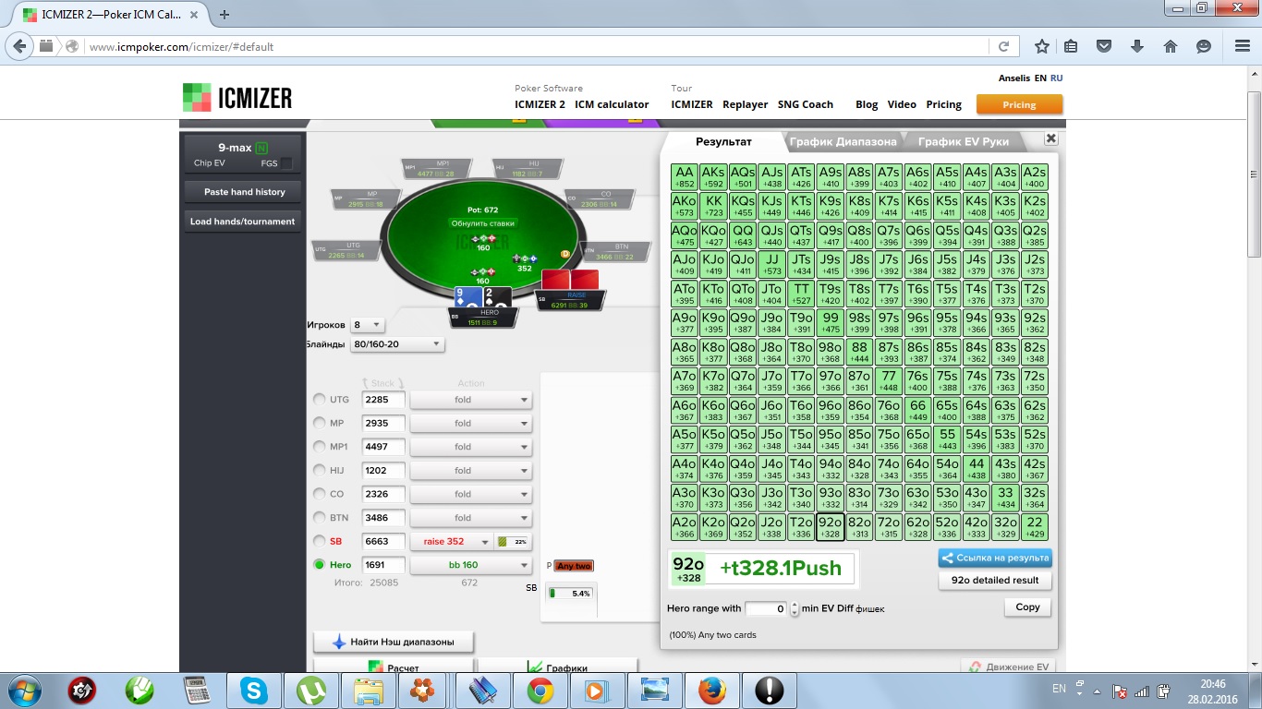
Task: Select the CO radio button
Action: click(x=320, y=494)
